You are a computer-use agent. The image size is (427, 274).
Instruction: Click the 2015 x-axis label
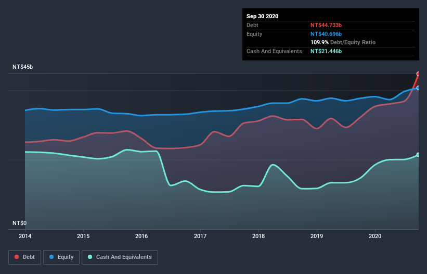pos(83,236)
